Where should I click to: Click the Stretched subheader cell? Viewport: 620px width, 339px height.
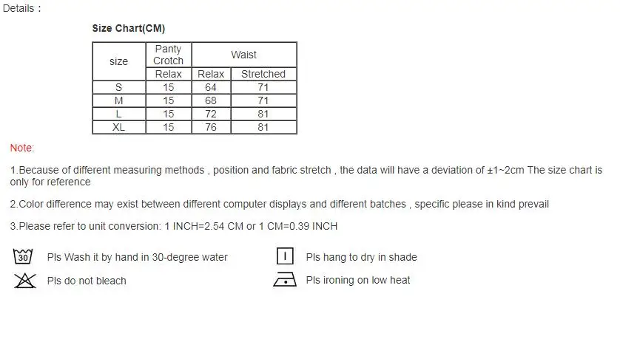point(263,74)
